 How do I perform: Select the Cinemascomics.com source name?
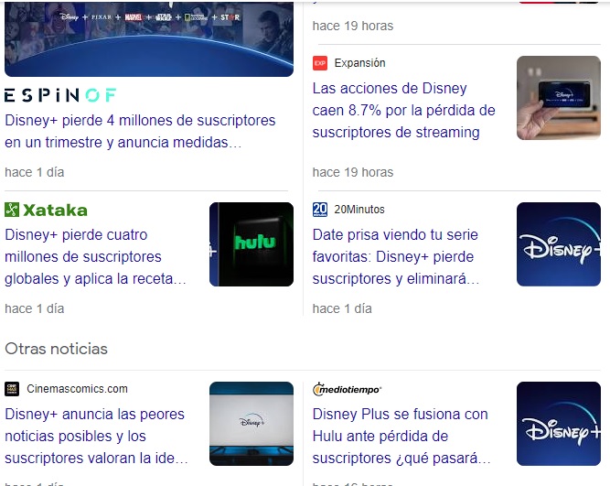(77, 389)
